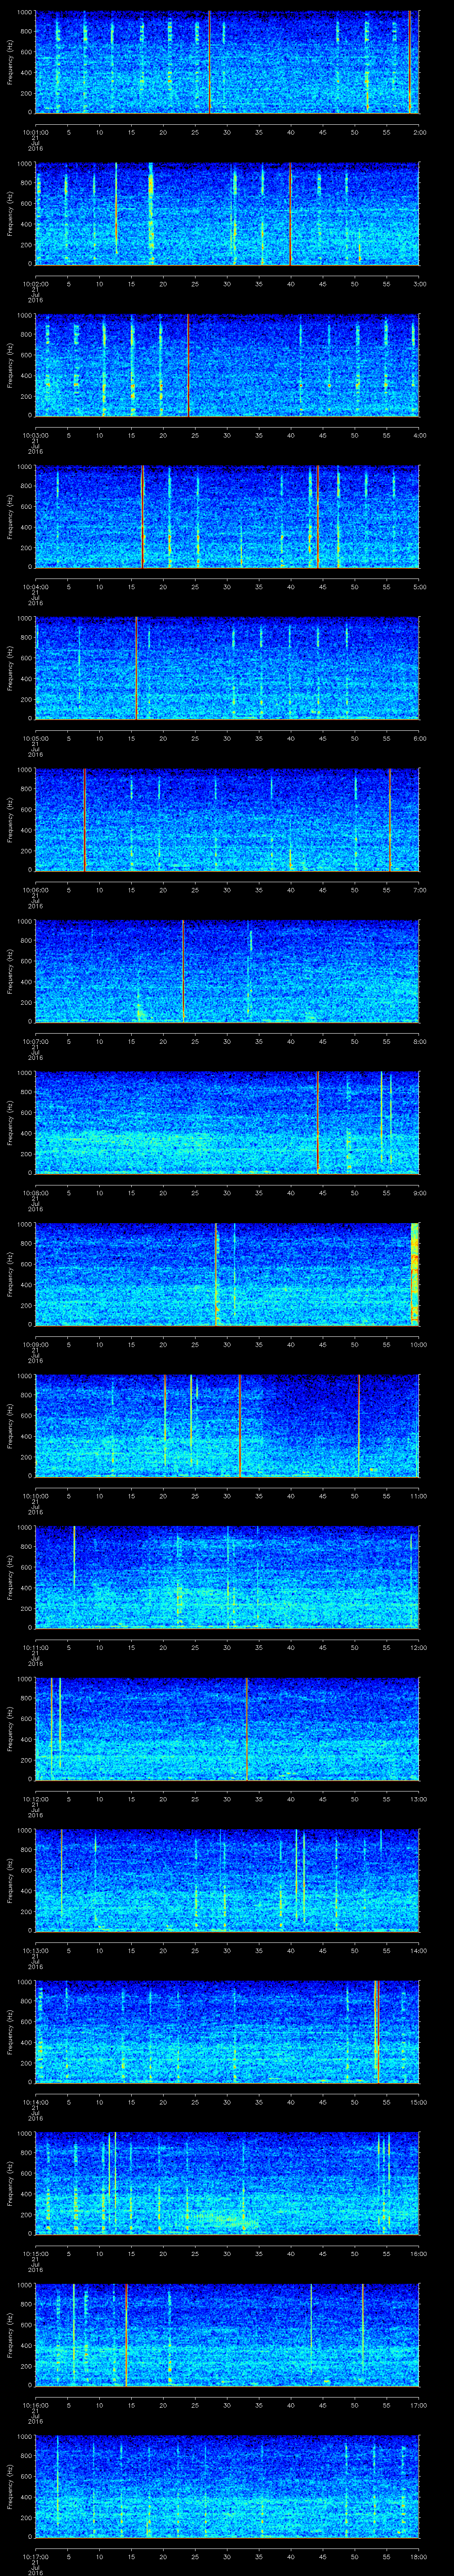The image size is (454, 2576).
Task: Click the 3:00 end time label
Action: pyautogui.click(x=419, y=284)
